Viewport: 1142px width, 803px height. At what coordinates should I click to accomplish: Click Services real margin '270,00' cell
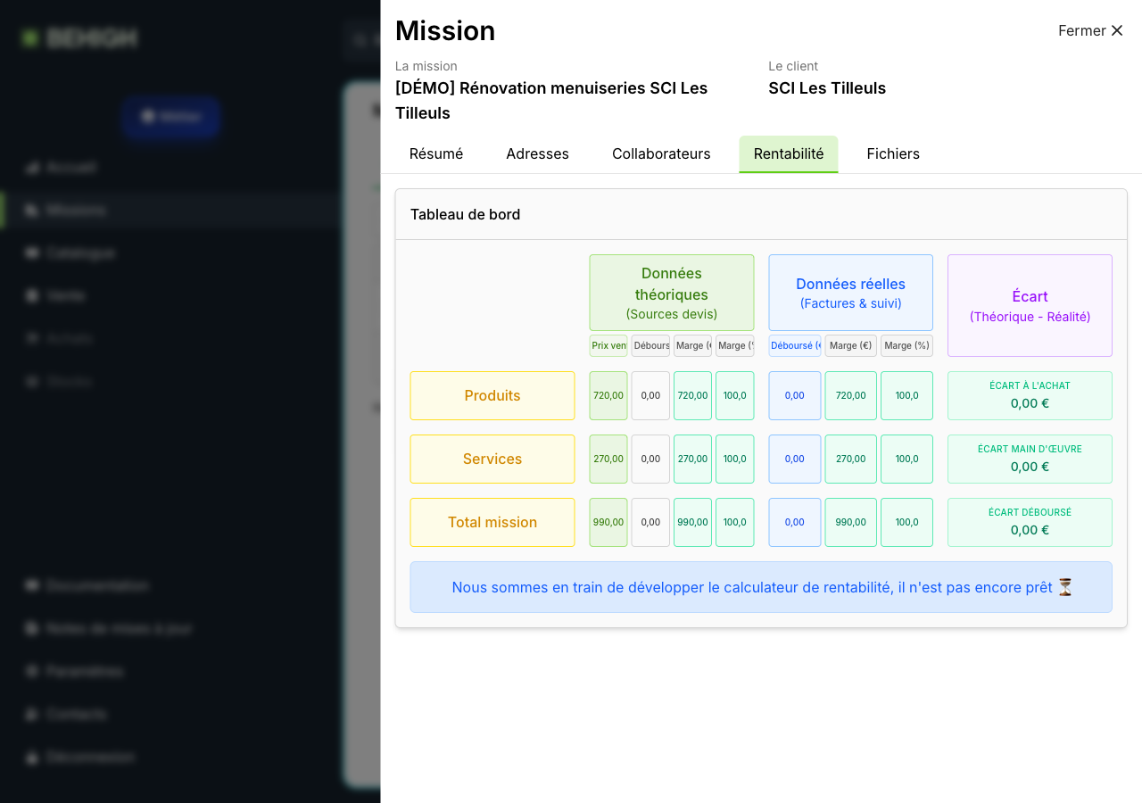coord(851,459)
